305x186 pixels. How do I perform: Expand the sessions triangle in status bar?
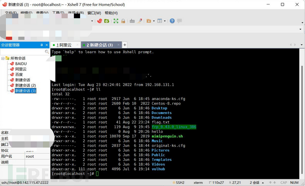(263, 183)
